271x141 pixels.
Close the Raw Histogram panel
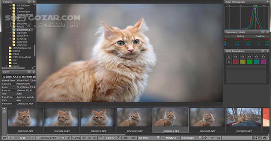tap(268, 2)
